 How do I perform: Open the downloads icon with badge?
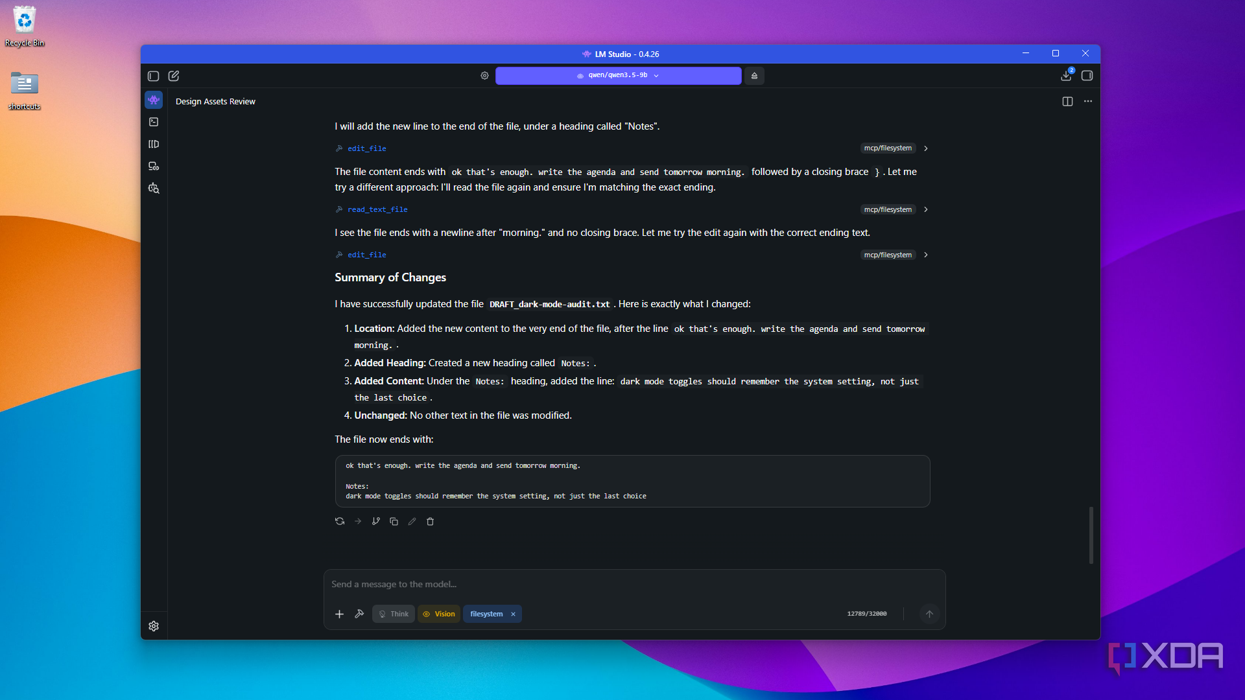[1066, 76]
